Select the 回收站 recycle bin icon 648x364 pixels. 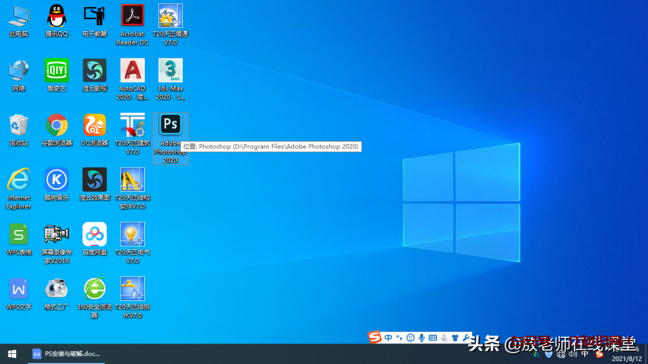19,126
